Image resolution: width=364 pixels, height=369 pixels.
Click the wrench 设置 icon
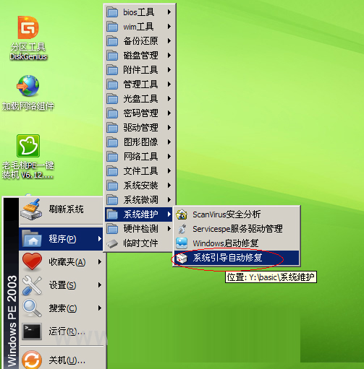(32, 285)
